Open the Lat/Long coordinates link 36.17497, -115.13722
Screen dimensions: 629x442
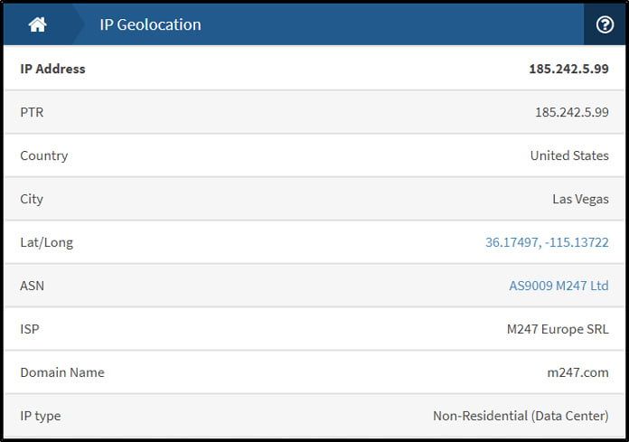point(547,242)
